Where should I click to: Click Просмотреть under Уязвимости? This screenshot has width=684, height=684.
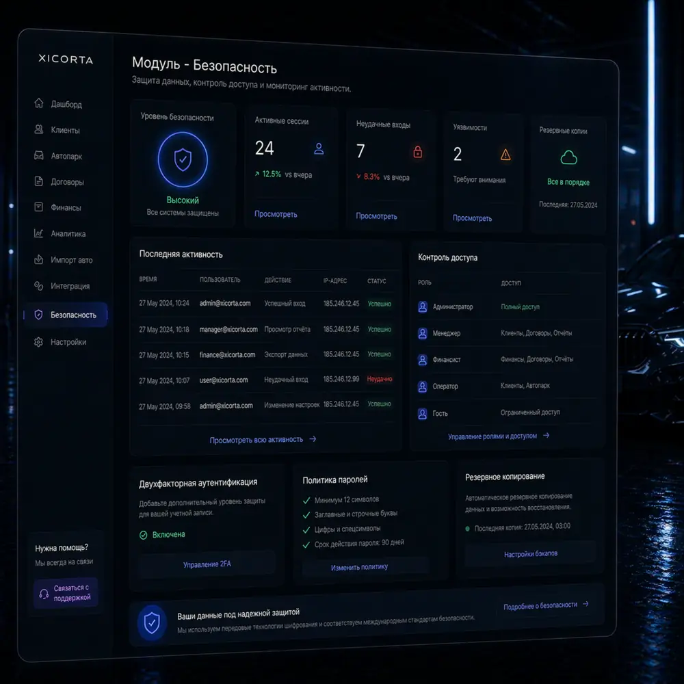coord(472,218)
